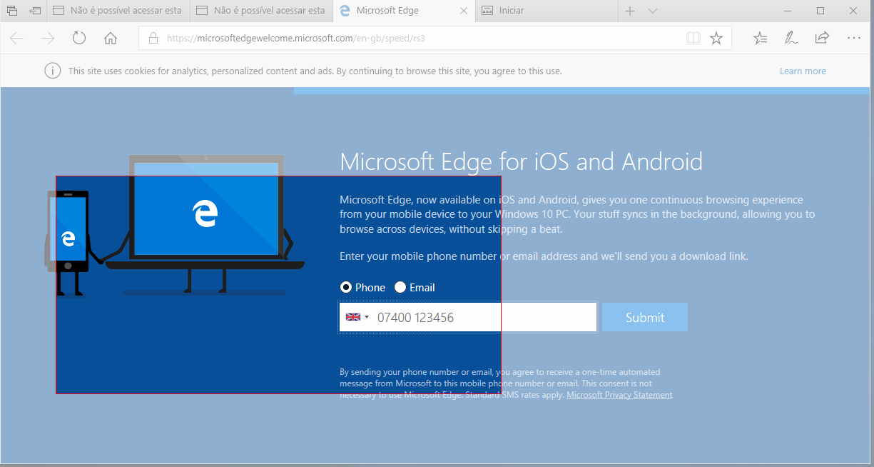This screenshot has width=874, height=467.
Task: Select the Email radio button
Action: click(400, 287)
